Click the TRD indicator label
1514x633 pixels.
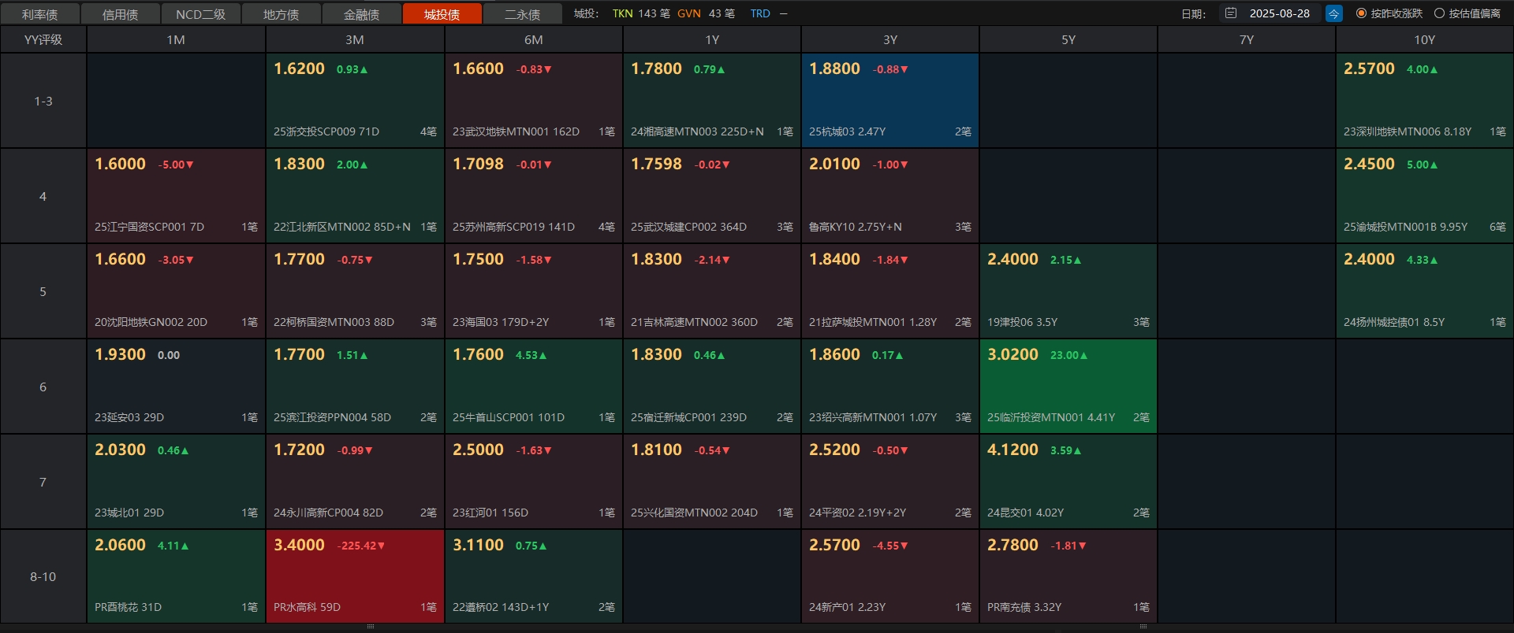pyautogui.click(x=760, y=13)
